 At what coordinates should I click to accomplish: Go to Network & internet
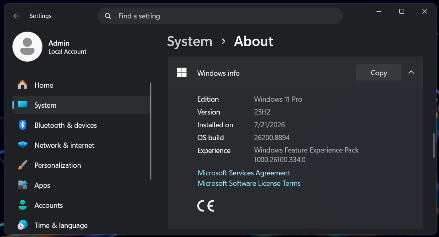(x=81, y=145)
